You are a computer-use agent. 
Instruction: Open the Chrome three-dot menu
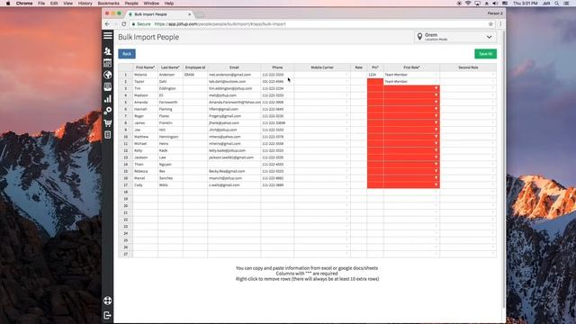(500, 24)
